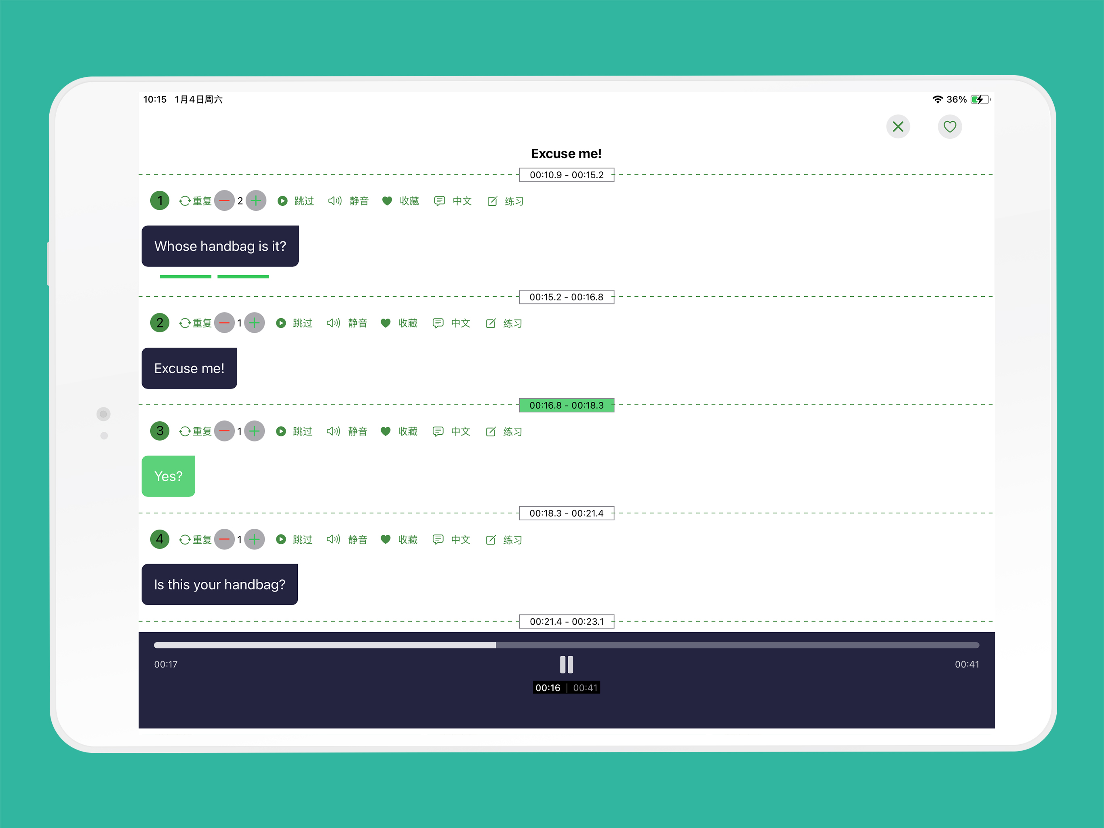Click skip (跳过) icon for sentence 2
The image size is (1104, 828).
pyautogui.click(x=282, y=323)
